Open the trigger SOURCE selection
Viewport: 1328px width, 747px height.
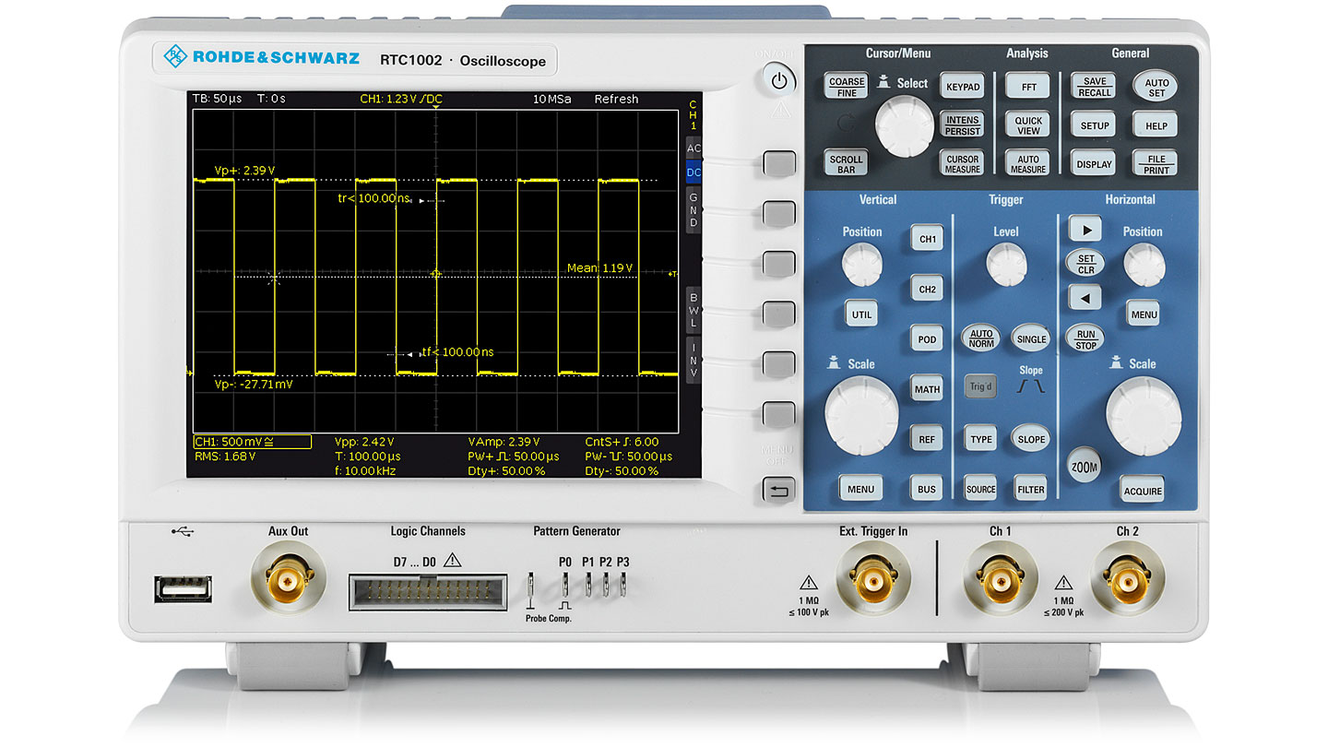click(980, 488)
